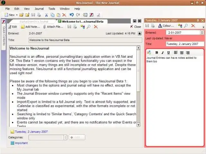The width and height of the screenshot is (206, 154).
Task: Click the Redo arrow icon
Action: tap(78, 15)
